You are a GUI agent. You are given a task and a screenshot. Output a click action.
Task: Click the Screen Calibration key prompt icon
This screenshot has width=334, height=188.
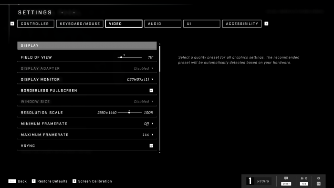coord(74,181)
